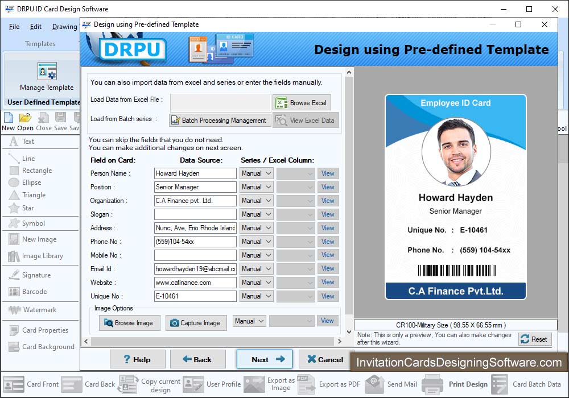Click the New document icon

(9, 118)
